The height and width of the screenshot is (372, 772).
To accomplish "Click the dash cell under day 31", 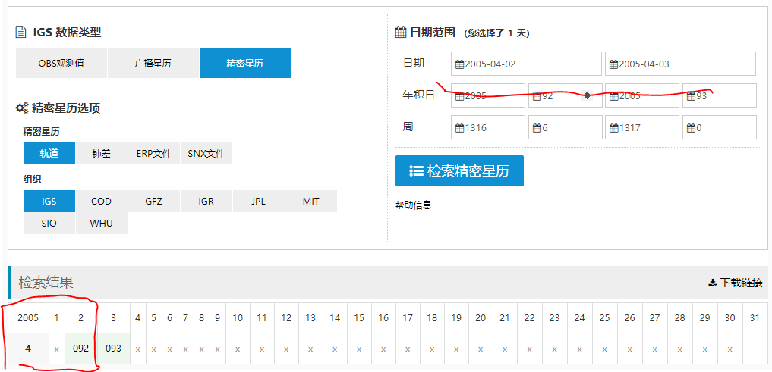I will 755,349.
